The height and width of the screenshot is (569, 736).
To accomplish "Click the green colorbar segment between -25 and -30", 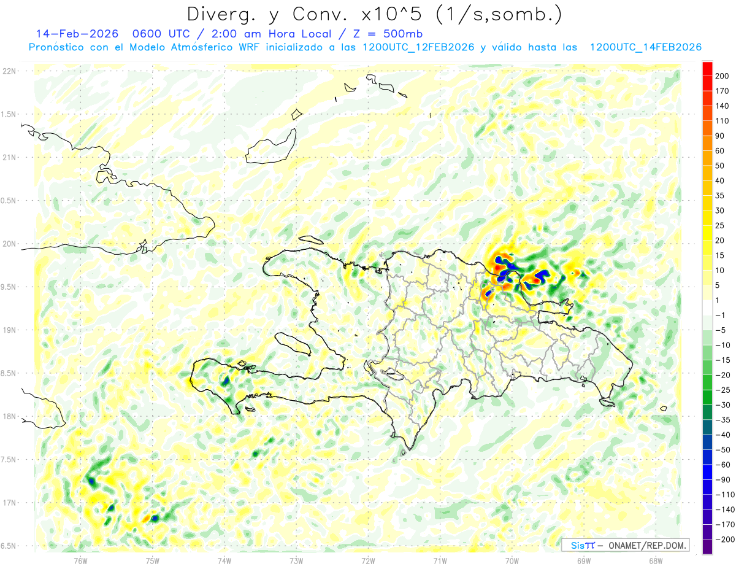I will click(x=708, y=397).
